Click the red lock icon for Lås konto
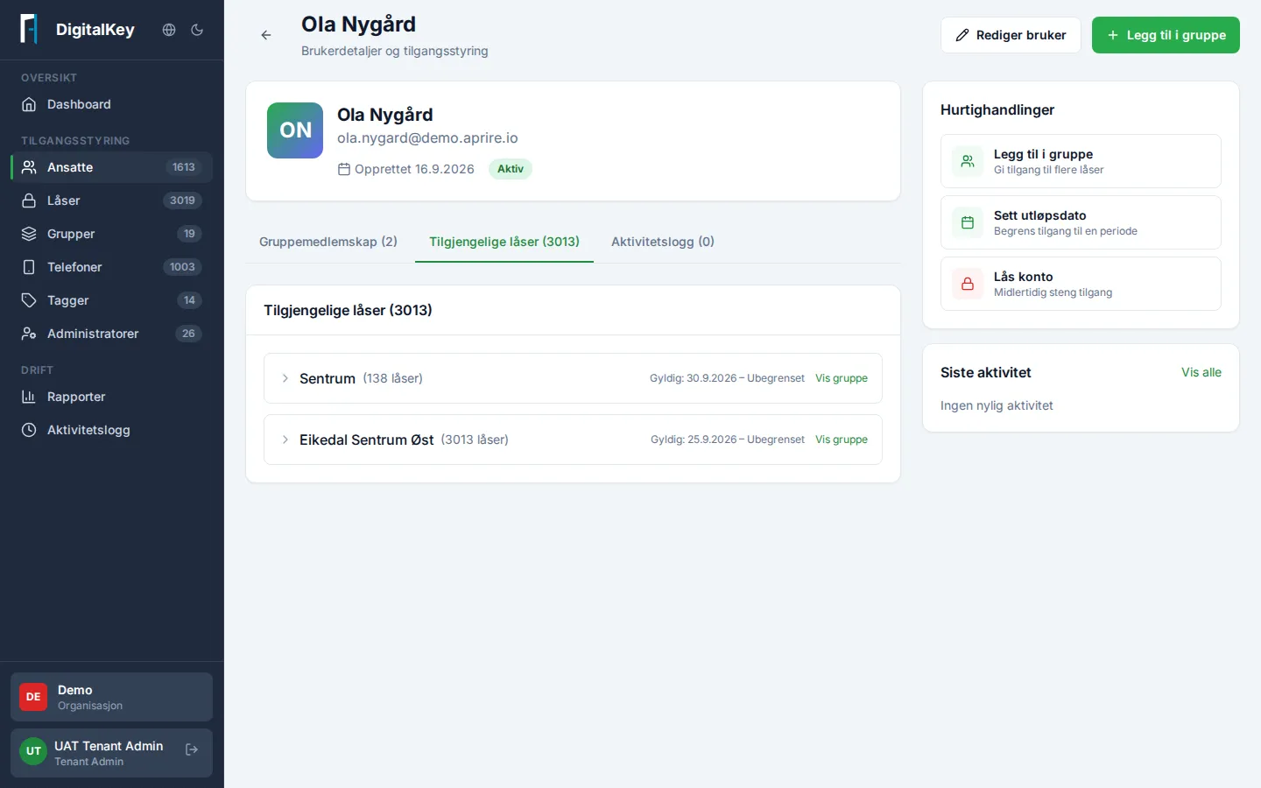This screenshot has height=788, width=1261. (968, 284)
